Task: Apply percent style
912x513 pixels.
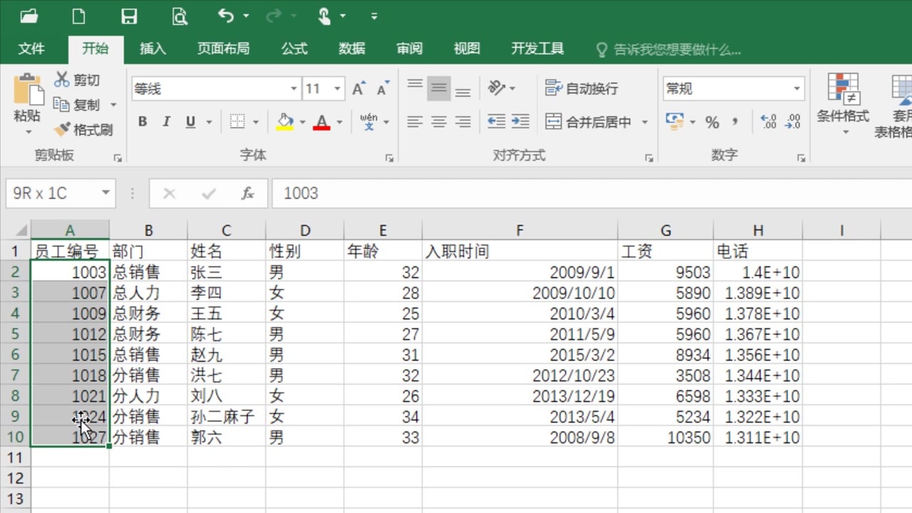Action: click(x=712, y=122)
